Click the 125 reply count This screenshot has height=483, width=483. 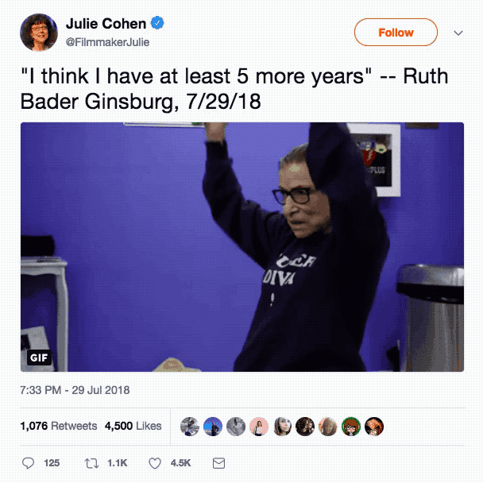pos(52,463)
